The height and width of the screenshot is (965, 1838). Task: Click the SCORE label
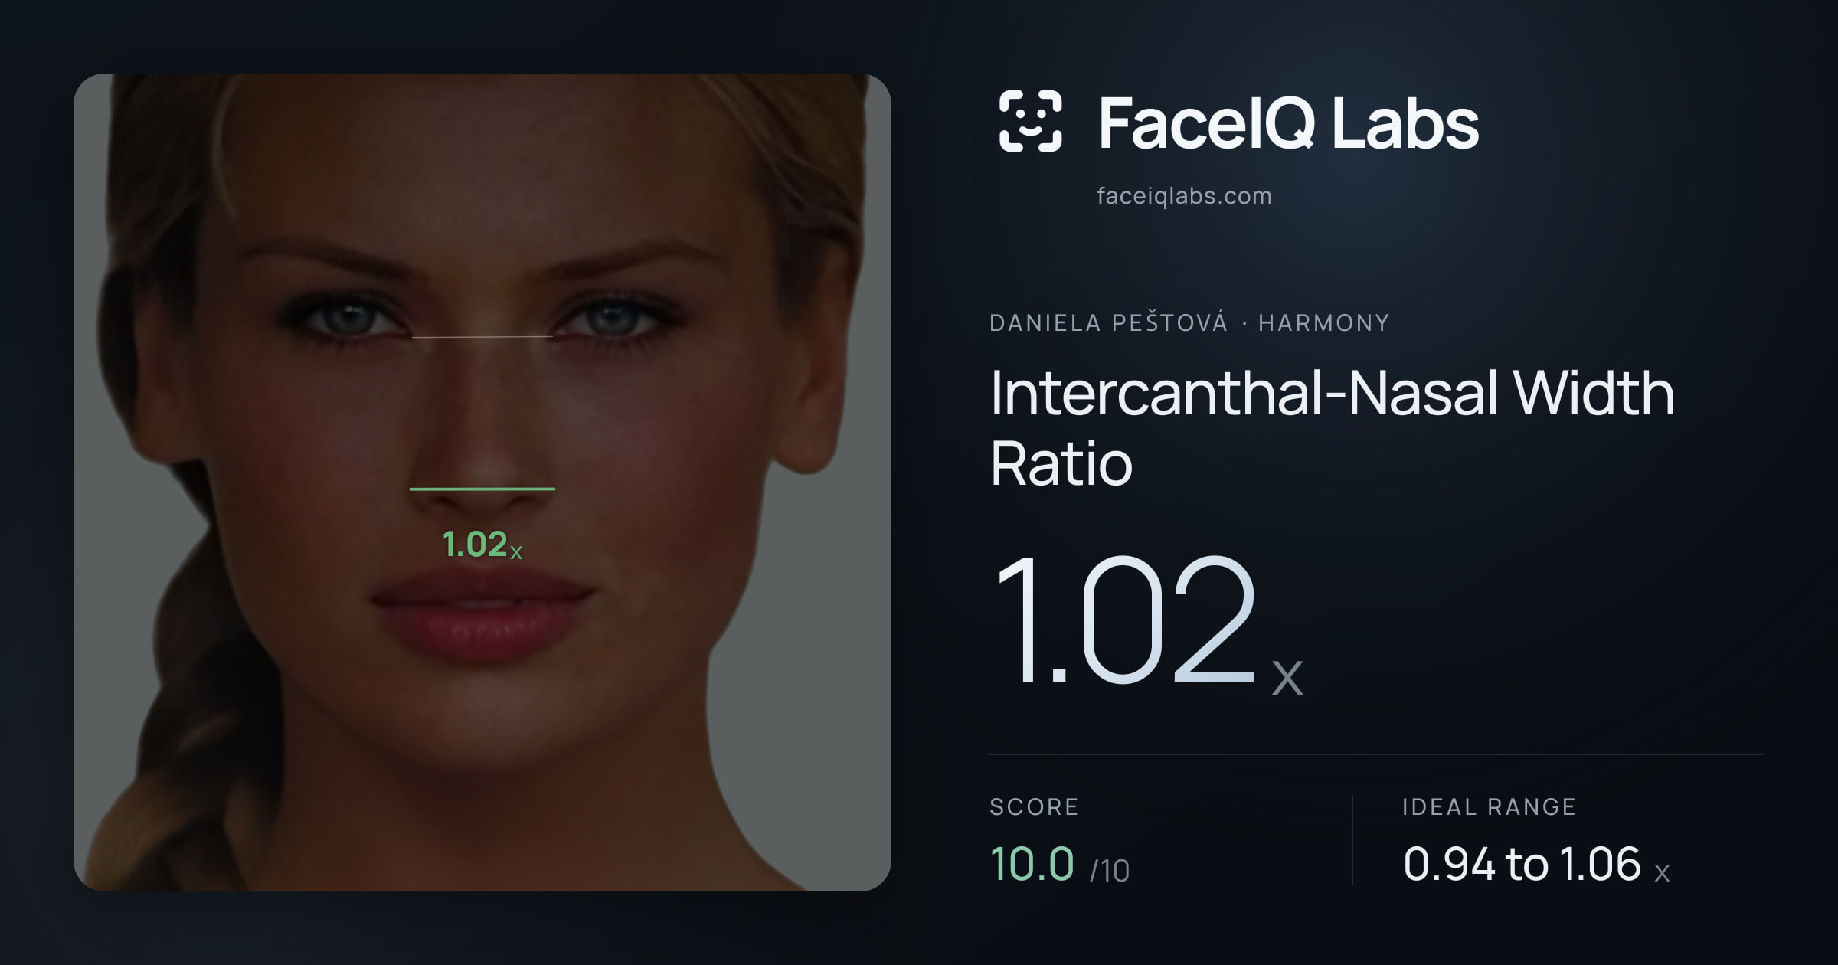pyautogui.click(x=1034, y=806)
